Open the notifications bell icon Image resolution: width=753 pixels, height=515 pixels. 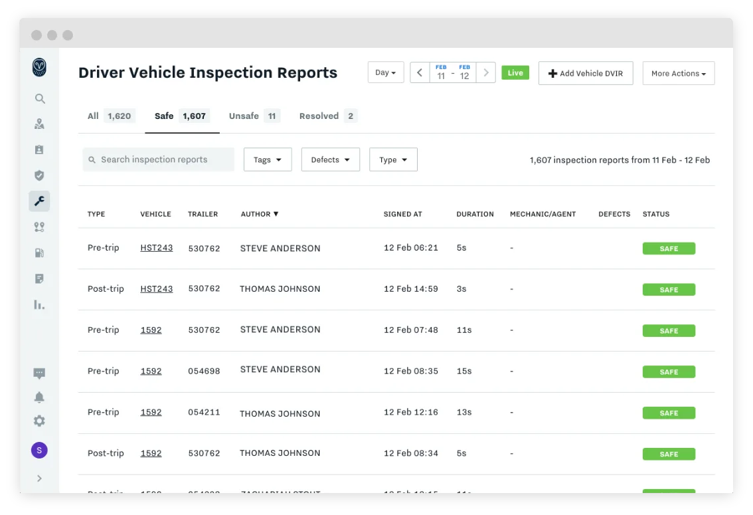pos(39,397)
